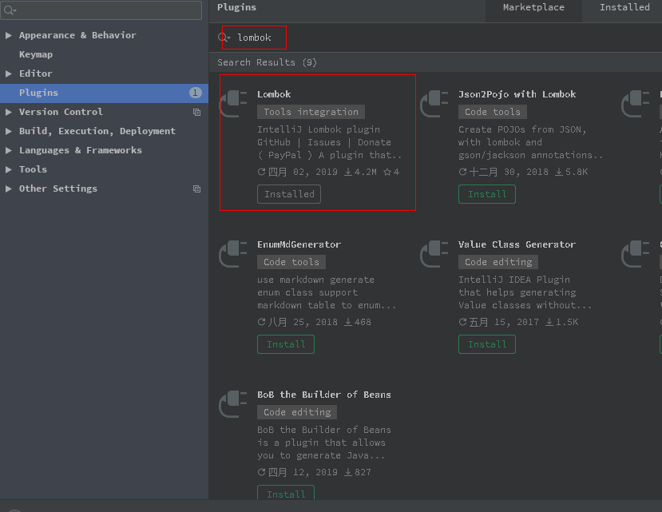This screenshot has height=512, width=662.
Task: Click Value Class Generator download count 1.5K
Action: 562,323
